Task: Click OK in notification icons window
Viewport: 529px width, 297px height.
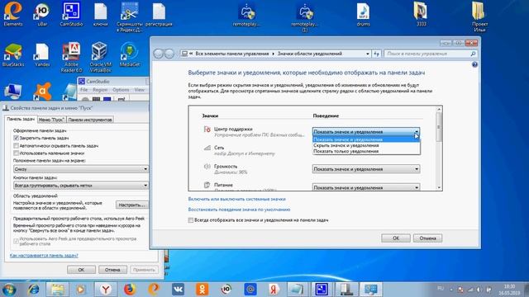Action: [396, 238]
